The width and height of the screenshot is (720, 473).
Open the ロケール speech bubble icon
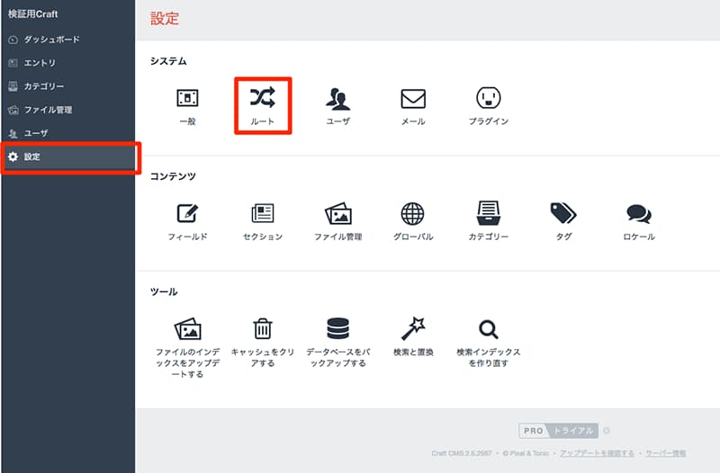639,213
